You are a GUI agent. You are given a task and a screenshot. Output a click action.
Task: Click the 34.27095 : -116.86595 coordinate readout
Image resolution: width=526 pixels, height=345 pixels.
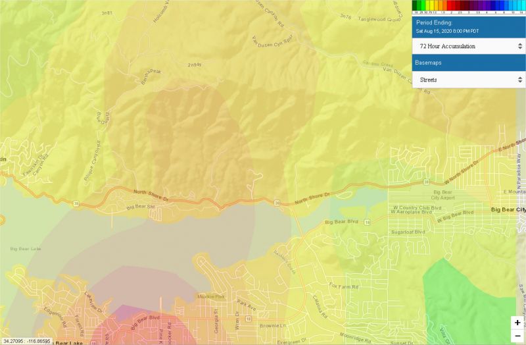(x=26, y=341)
